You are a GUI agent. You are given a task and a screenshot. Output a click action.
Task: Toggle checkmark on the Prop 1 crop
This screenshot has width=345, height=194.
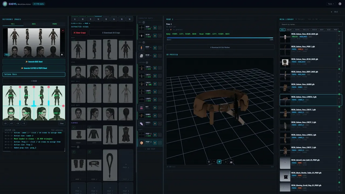(74, 152)
